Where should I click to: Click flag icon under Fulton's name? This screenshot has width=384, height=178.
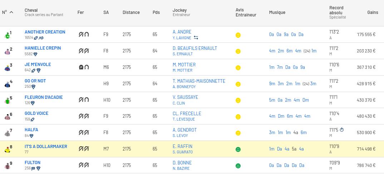33,168
